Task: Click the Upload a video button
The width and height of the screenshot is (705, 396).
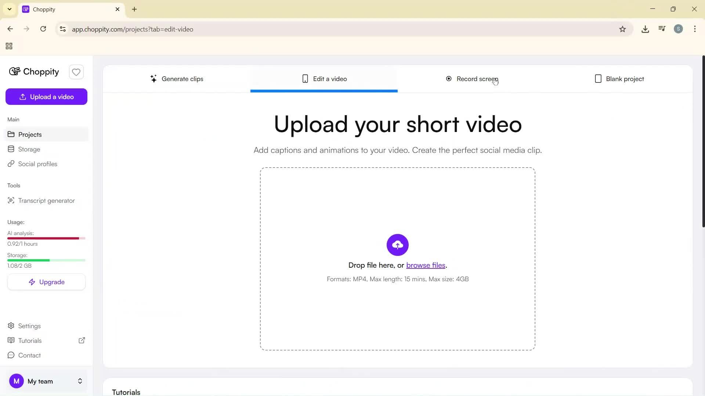Action: (46, 96)
